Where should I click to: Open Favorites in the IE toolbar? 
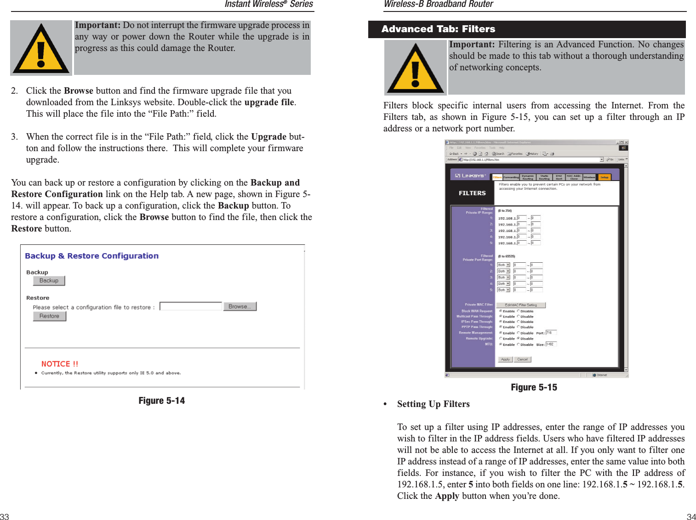tap(515, 154)
